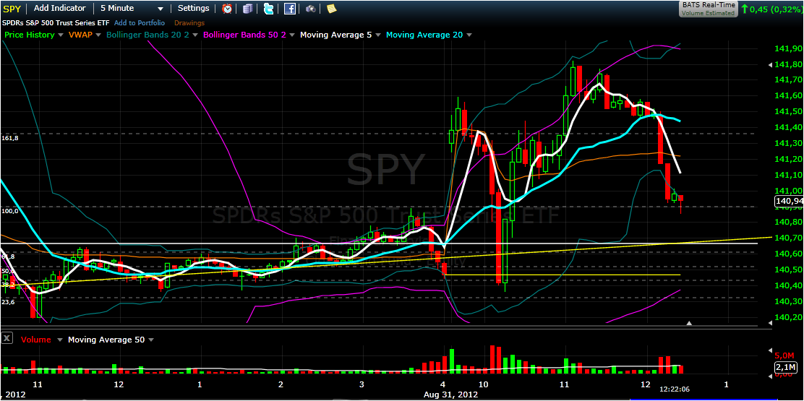This screenshot has height=401, width=804.
Task: Share chart via the Twitter icon
Action: pos(268,8)
